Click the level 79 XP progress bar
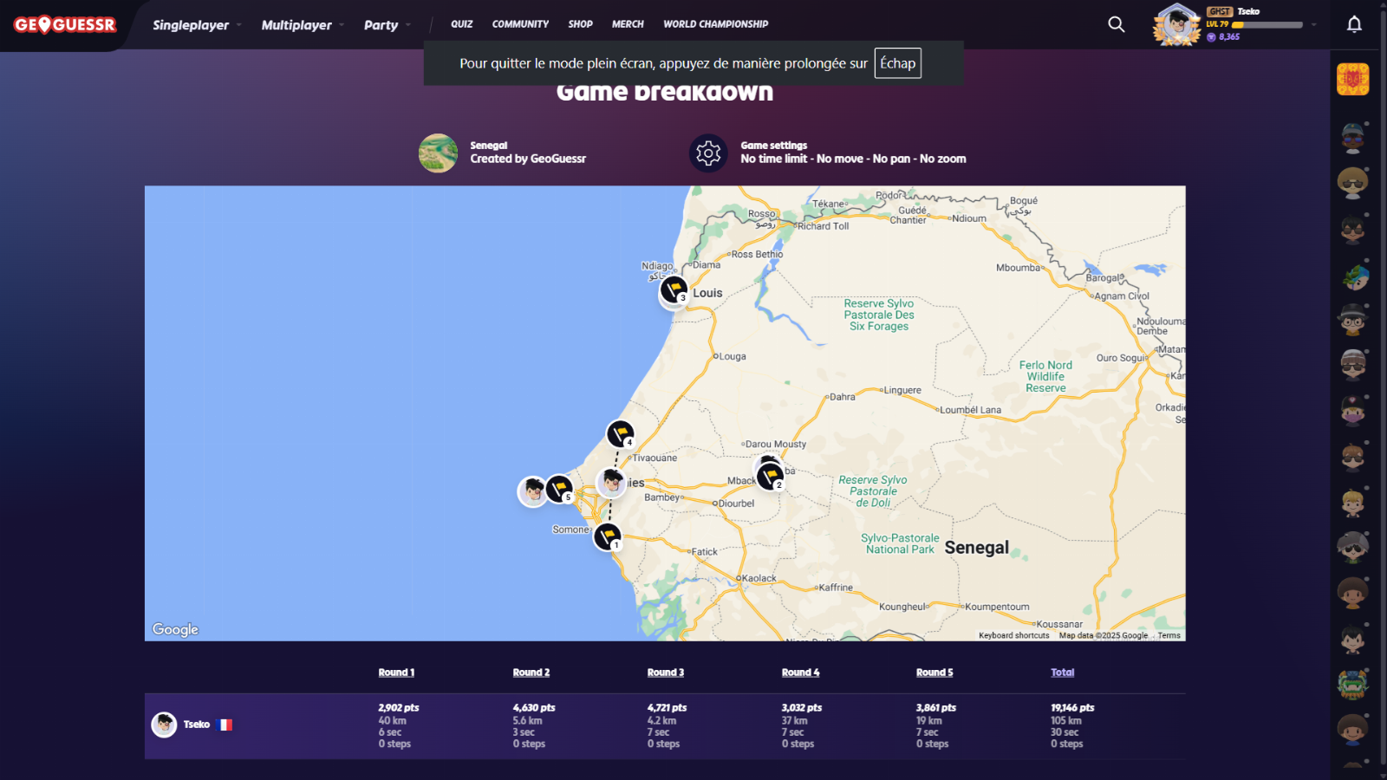Image resolution: width=1387 pixels, height=780 pixels. [x=1267, y=25]
